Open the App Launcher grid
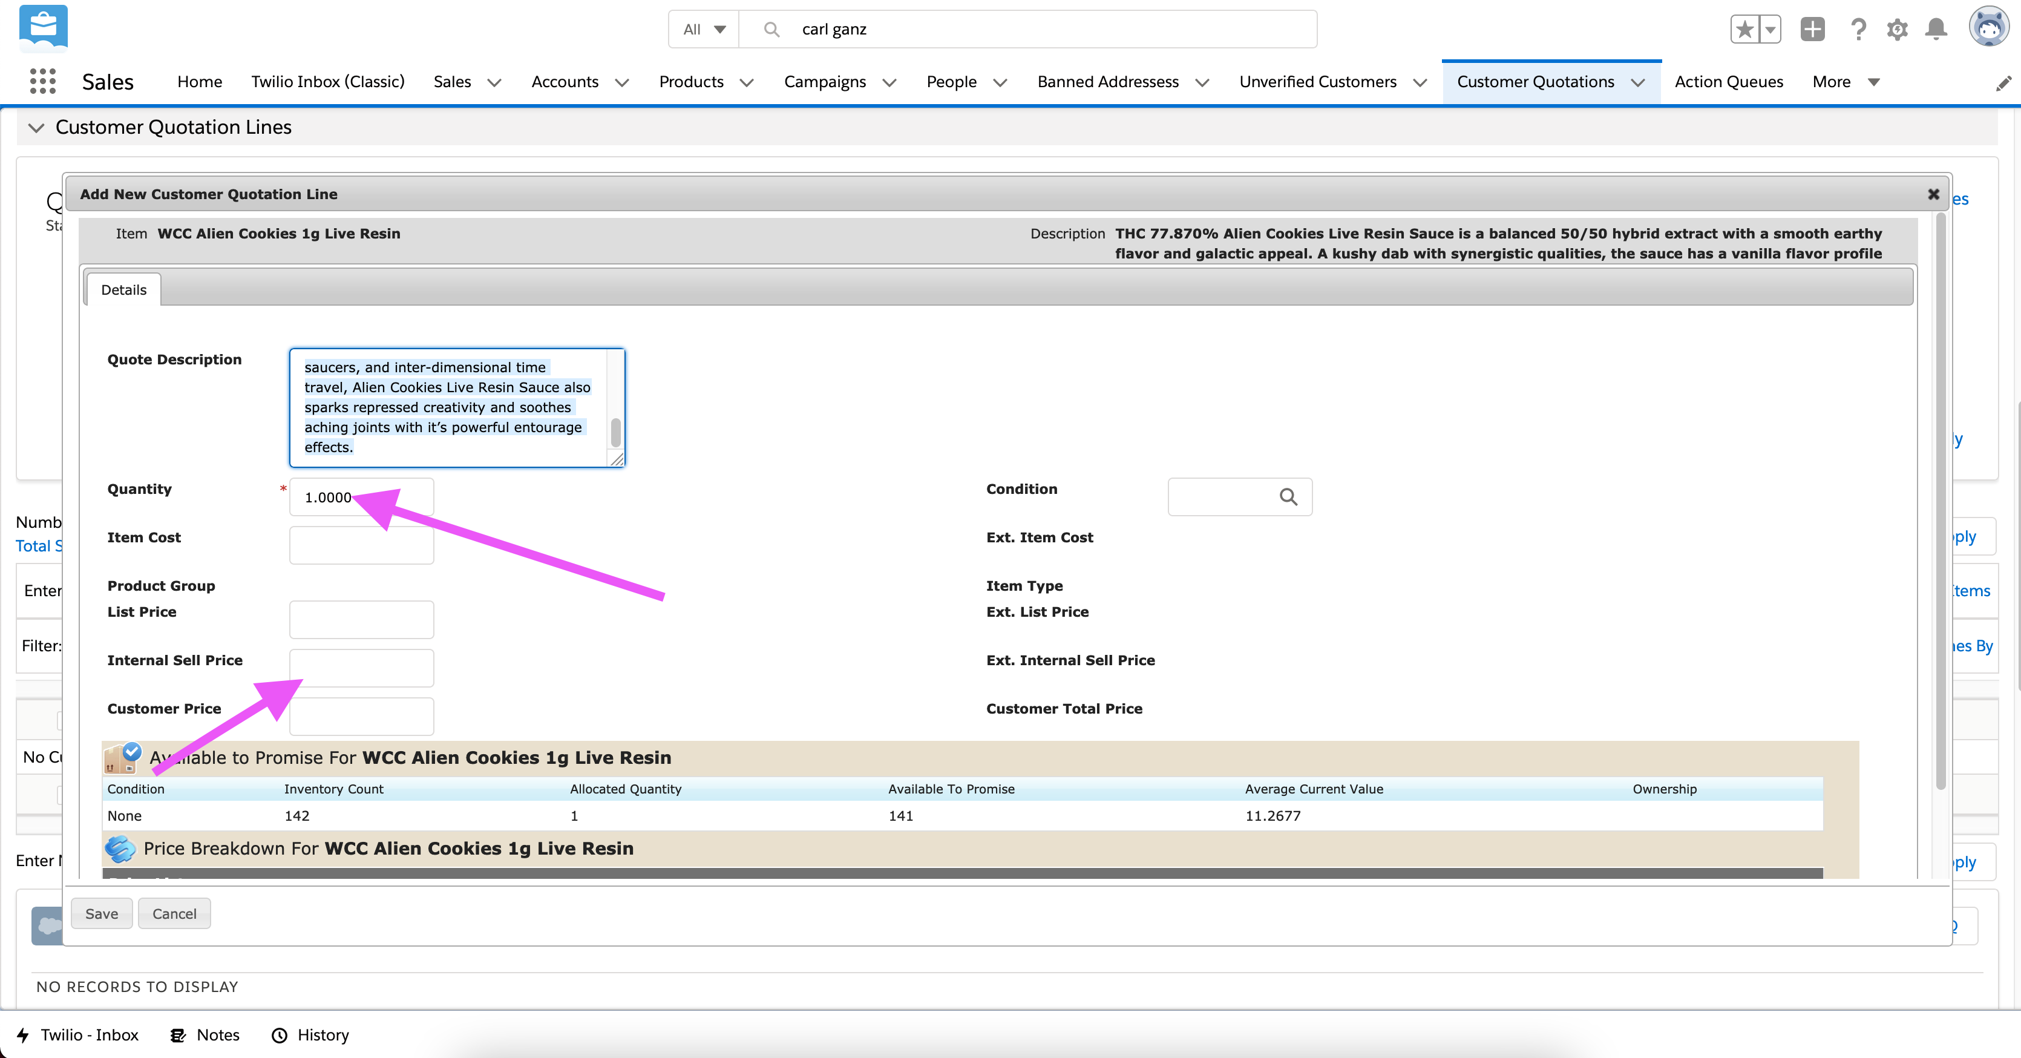Image resolution: width=2021 pixels, height=1058 pixels. tap(42, 81)
